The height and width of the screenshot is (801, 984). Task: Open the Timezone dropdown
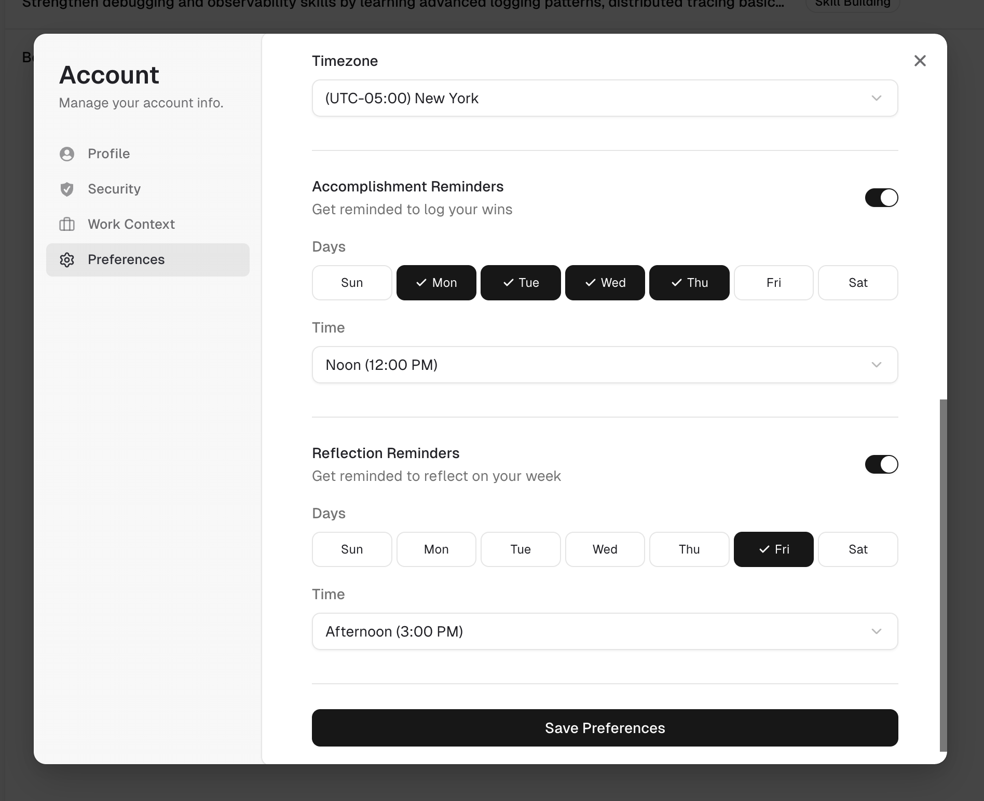[605, 98]
